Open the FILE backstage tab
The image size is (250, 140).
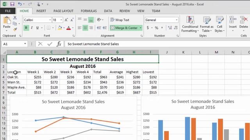(x=8, y=11)
